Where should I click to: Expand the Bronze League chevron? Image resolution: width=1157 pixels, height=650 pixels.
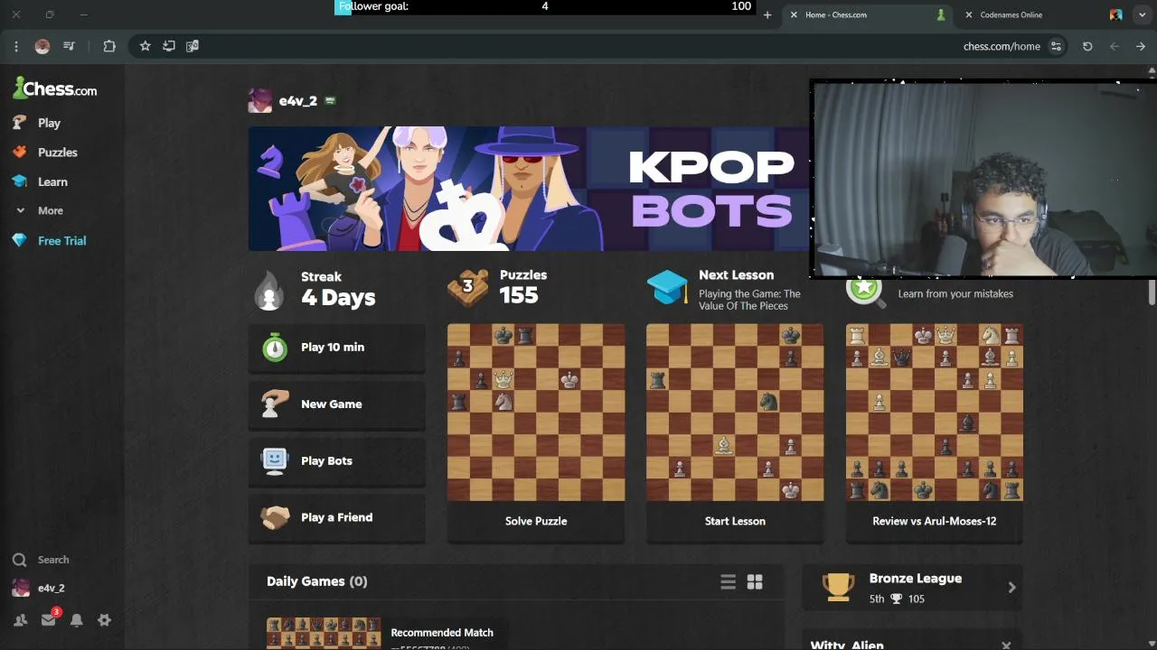(1011, 588)
